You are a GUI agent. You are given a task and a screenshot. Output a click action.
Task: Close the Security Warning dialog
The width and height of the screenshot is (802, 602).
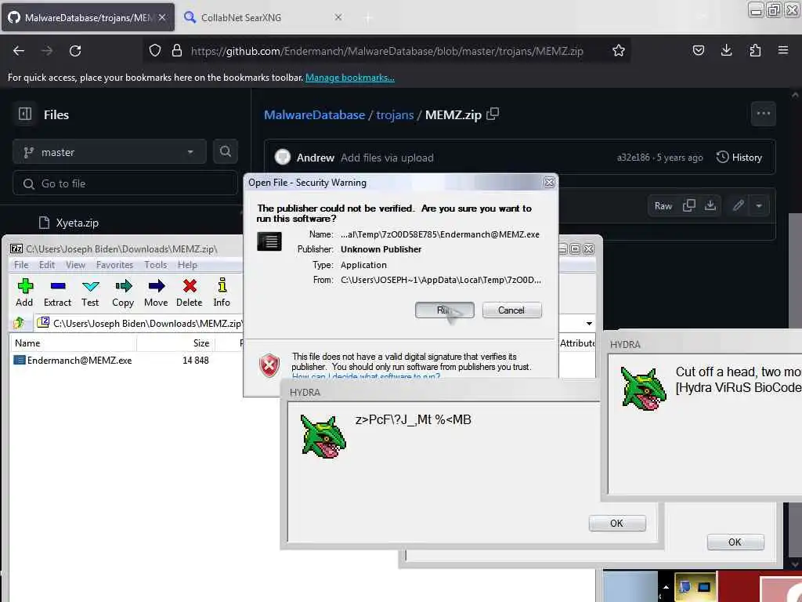click(549, 182)
